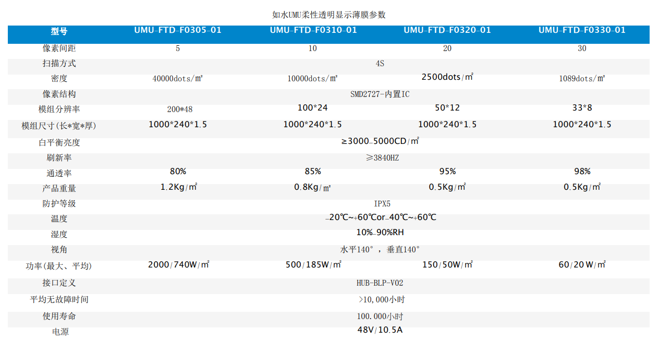Click column header UMU-FTD-F0320-01
Screen dimensions: 659x341
point(447,30)
